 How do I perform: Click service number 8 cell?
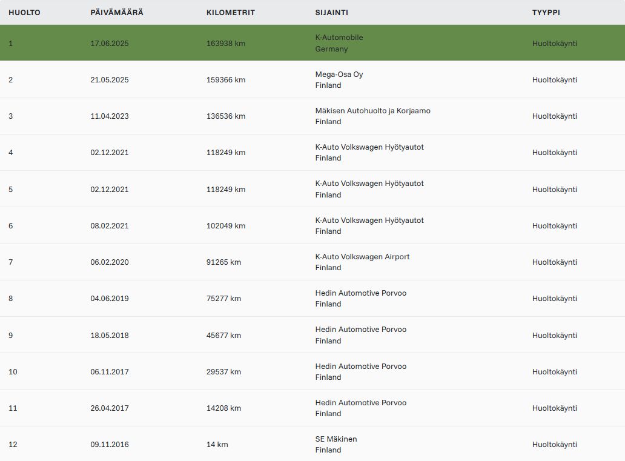(11, 298)
